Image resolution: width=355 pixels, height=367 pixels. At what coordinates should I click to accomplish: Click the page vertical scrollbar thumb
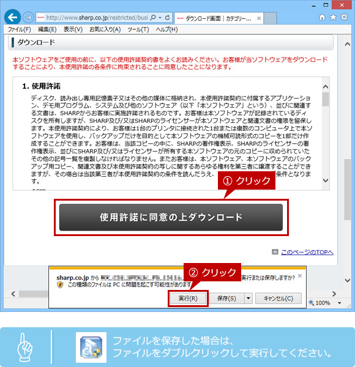[x=348, y=190]
